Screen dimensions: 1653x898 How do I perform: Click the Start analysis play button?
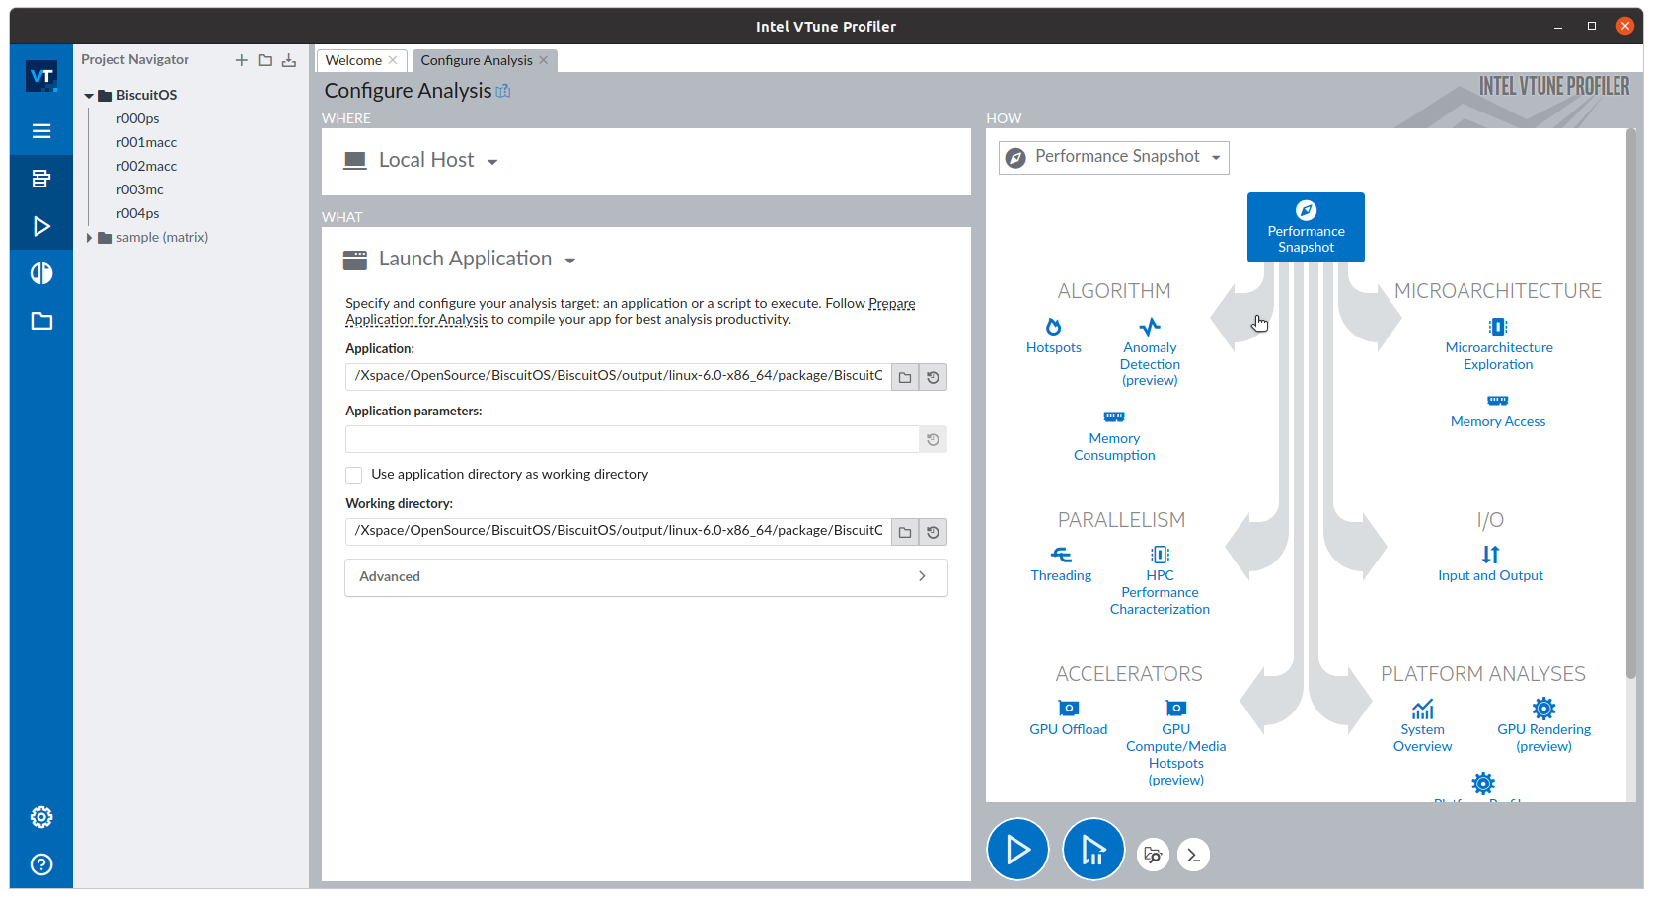tap(1017, 849)
